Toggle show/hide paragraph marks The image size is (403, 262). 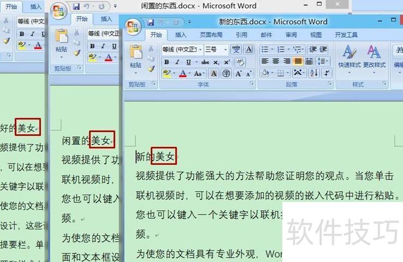(x=327, y=74)
